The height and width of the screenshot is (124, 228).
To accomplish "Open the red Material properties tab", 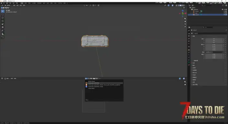I will pos(189,65).
